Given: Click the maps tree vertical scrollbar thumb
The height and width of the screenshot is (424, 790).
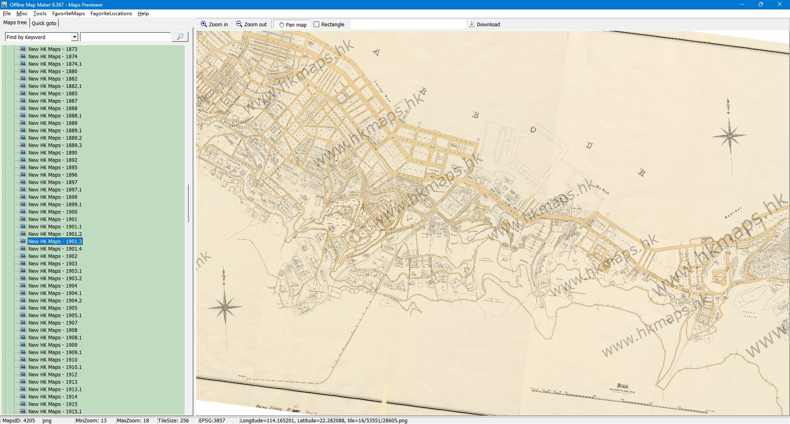Looking at the screenshot, I should pyautogui.click(x=188, y=203).
